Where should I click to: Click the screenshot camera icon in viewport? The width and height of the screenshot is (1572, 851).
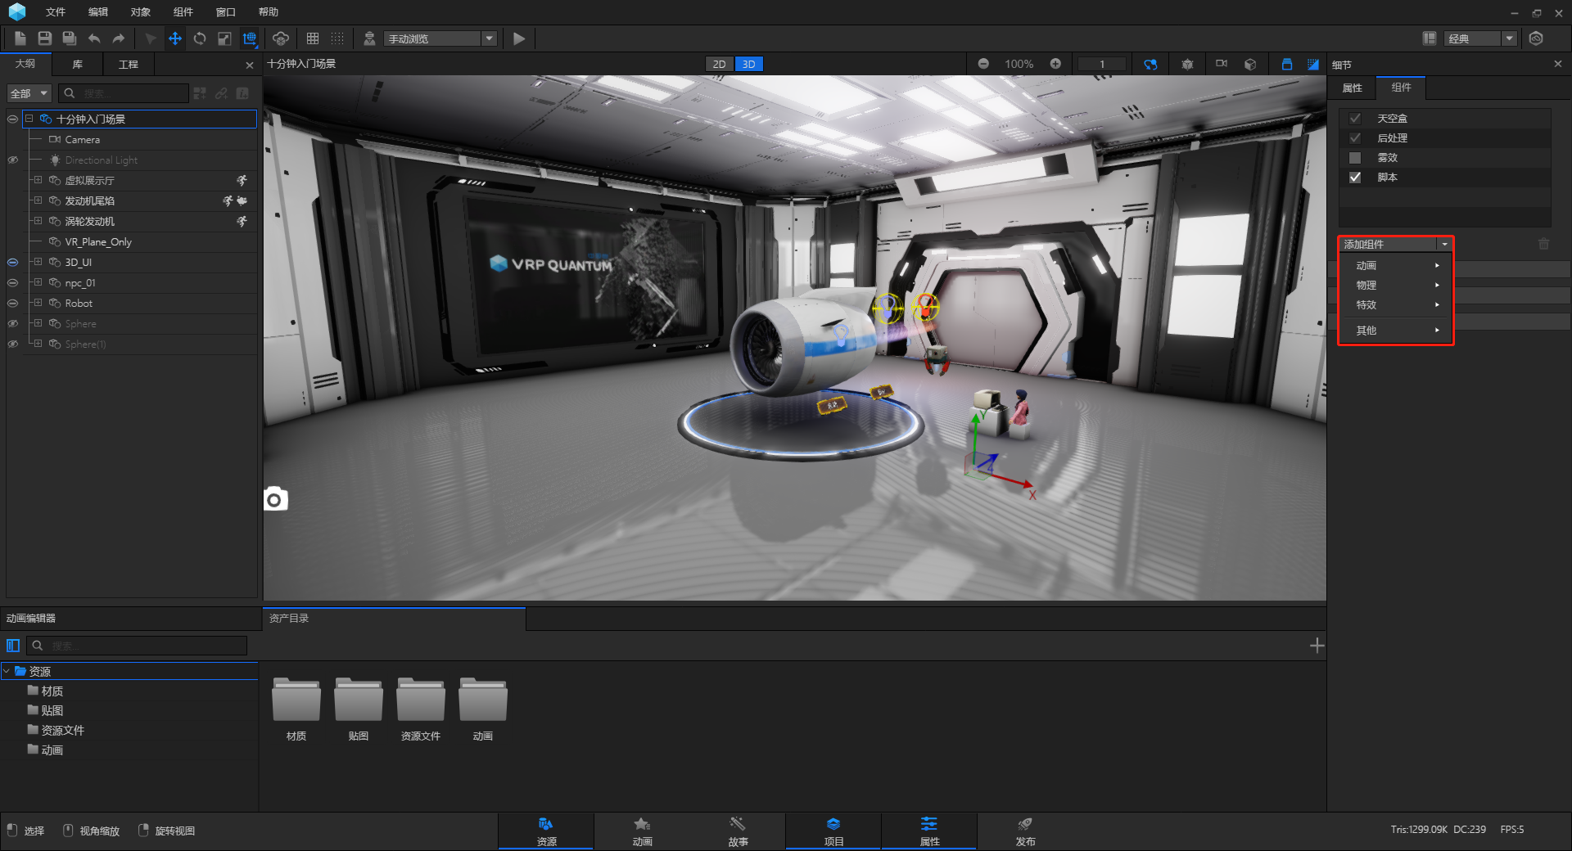(275, 498)
